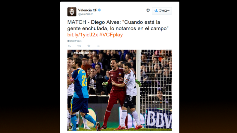The height and width of the screenshot is (133, 237).
Task: Show the tweet translation text link
Action: click(76, 41)
